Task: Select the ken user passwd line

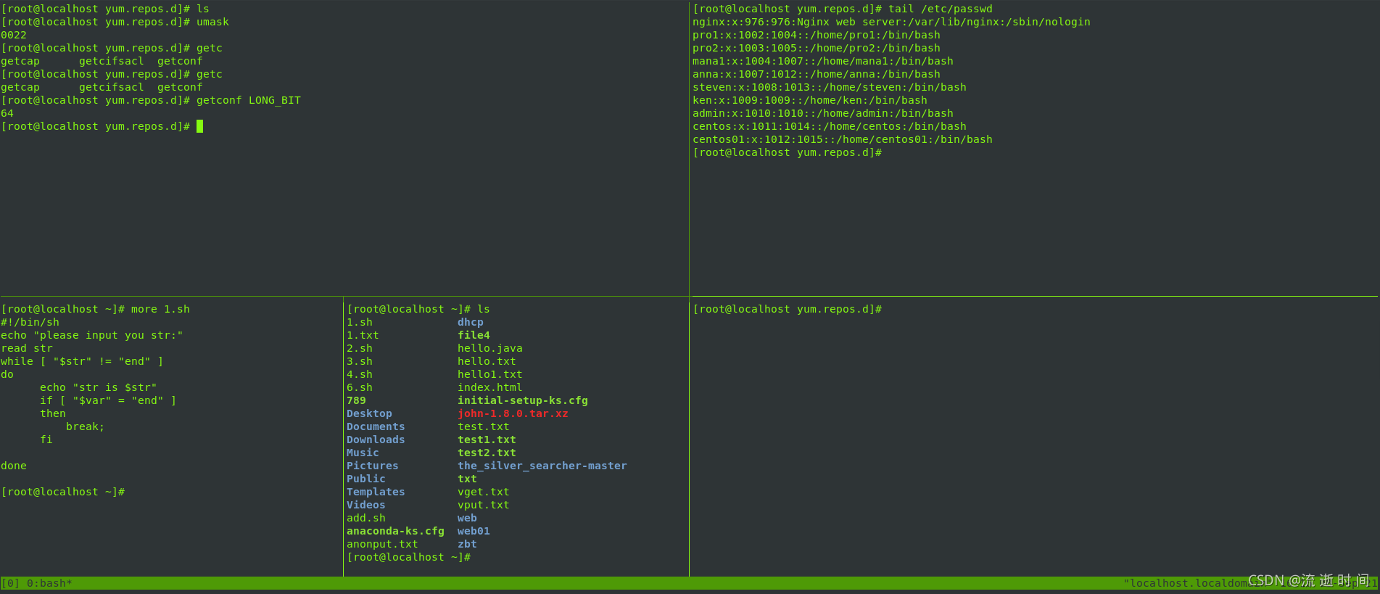Action: (x=810, y=100)
